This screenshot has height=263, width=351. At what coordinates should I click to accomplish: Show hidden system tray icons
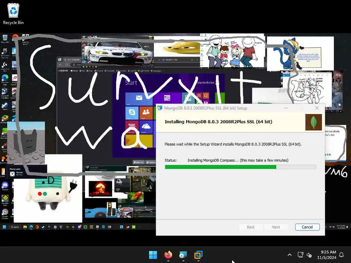pyautogui.click(x=289, y=255)
